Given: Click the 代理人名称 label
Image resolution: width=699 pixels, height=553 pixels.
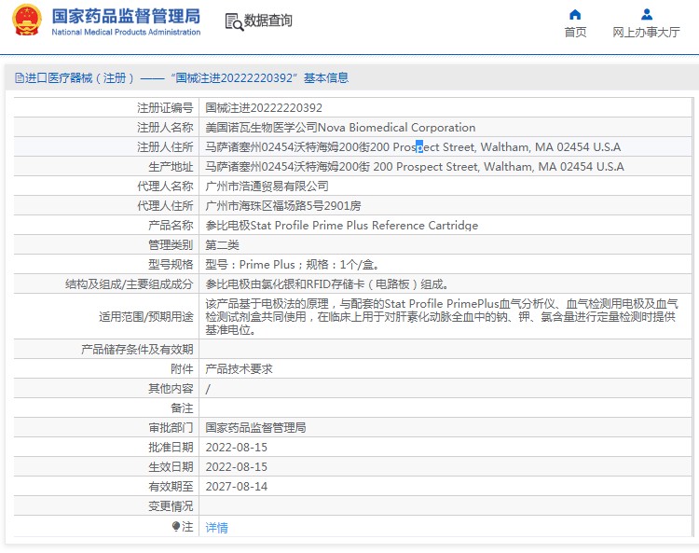Looking at the screenshot, I should (165, 187).
